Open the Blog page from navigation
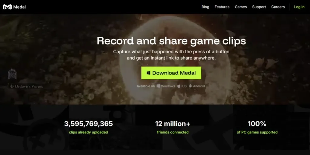This screenshot has height=155, width=310. click(x=205, y=7)
